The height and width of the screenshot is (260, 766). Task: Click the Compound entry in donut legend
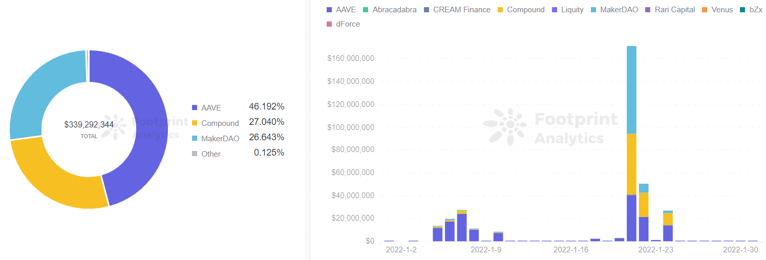tap(215, 123)
